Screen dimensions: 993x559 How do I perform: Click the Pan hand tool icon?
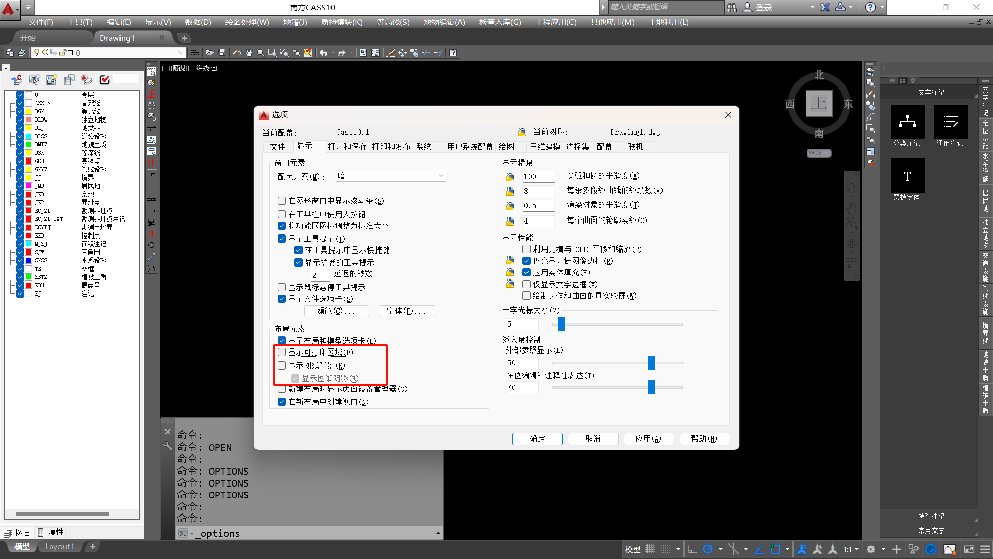(249, 53)
